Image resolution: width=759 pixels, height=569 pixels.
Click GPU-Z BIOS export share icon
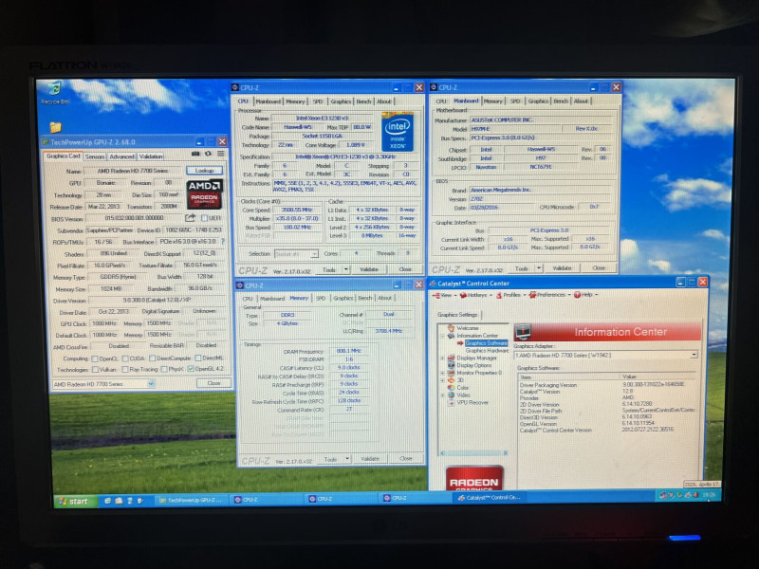coord(190,218)
